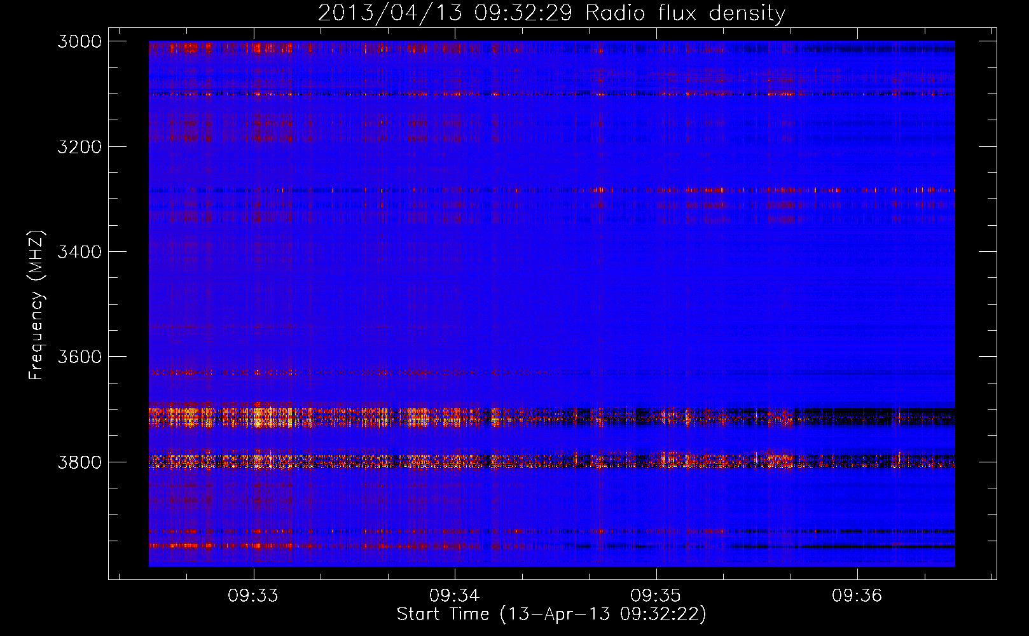Click the 3600 frequency axis label
The height and width of the screenshot is (636, 1029).
[79, 357]
